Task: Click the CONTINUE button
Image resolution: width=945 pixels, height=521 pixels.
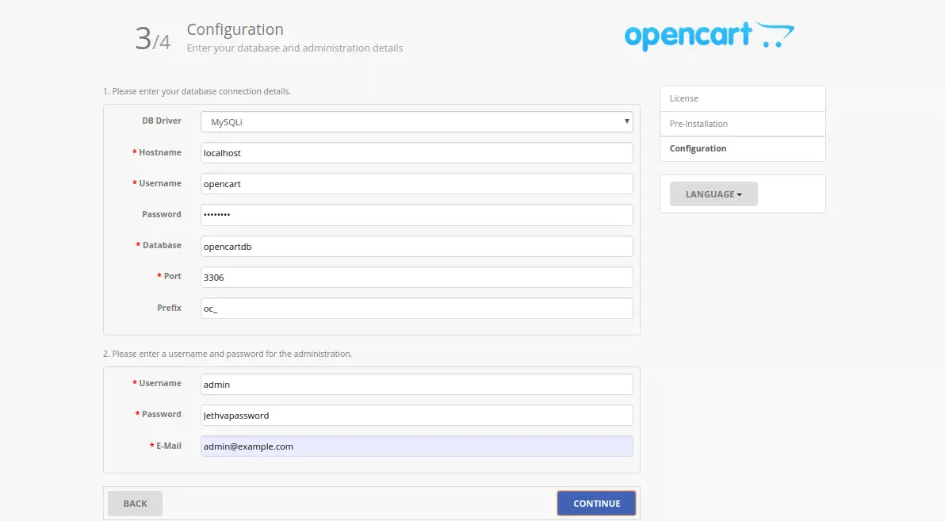Action: (x=596, y=503)
